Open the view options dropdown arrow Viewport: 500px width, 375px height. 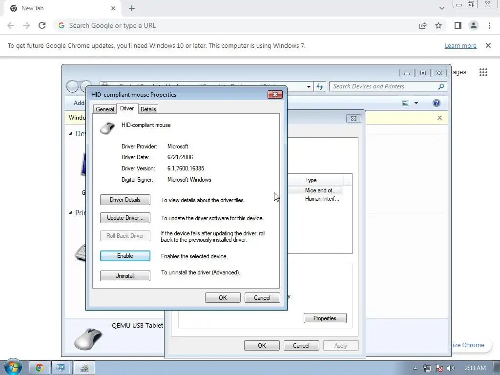pos(416,103)
